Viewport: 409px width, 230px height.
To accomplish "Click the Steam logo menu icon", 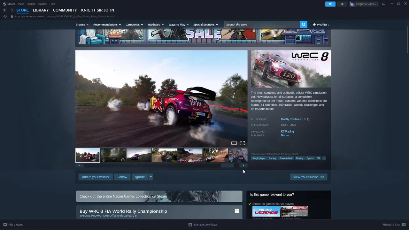I will click(4, 4).
